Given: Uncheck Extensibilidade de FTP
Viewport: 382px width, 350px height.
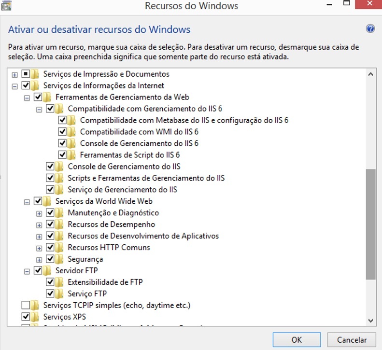Looking at the screenshot, I should (x=50, y=282).
